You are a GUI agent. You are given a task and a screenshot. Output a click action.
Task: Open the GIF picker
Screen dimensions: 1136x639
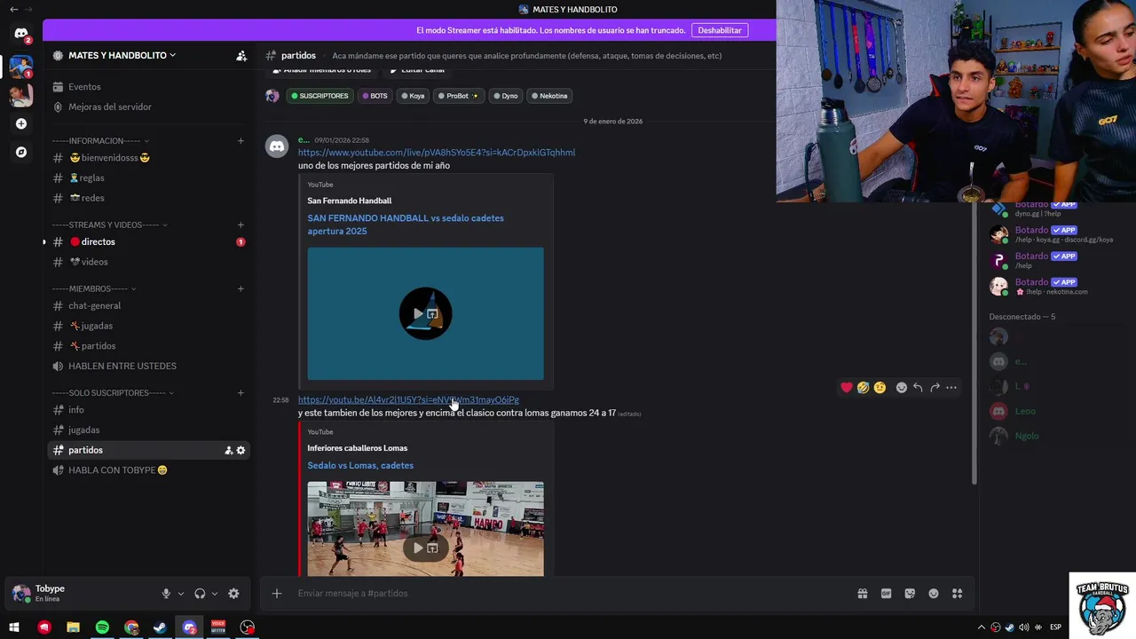coord(886,594)
